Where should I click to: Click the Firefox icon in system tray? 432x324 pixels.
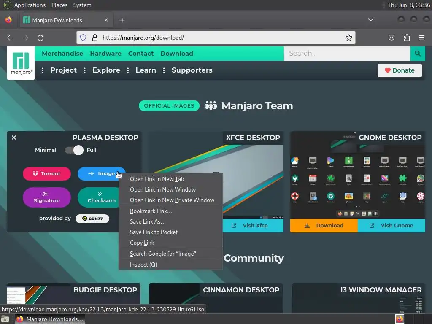400,319
